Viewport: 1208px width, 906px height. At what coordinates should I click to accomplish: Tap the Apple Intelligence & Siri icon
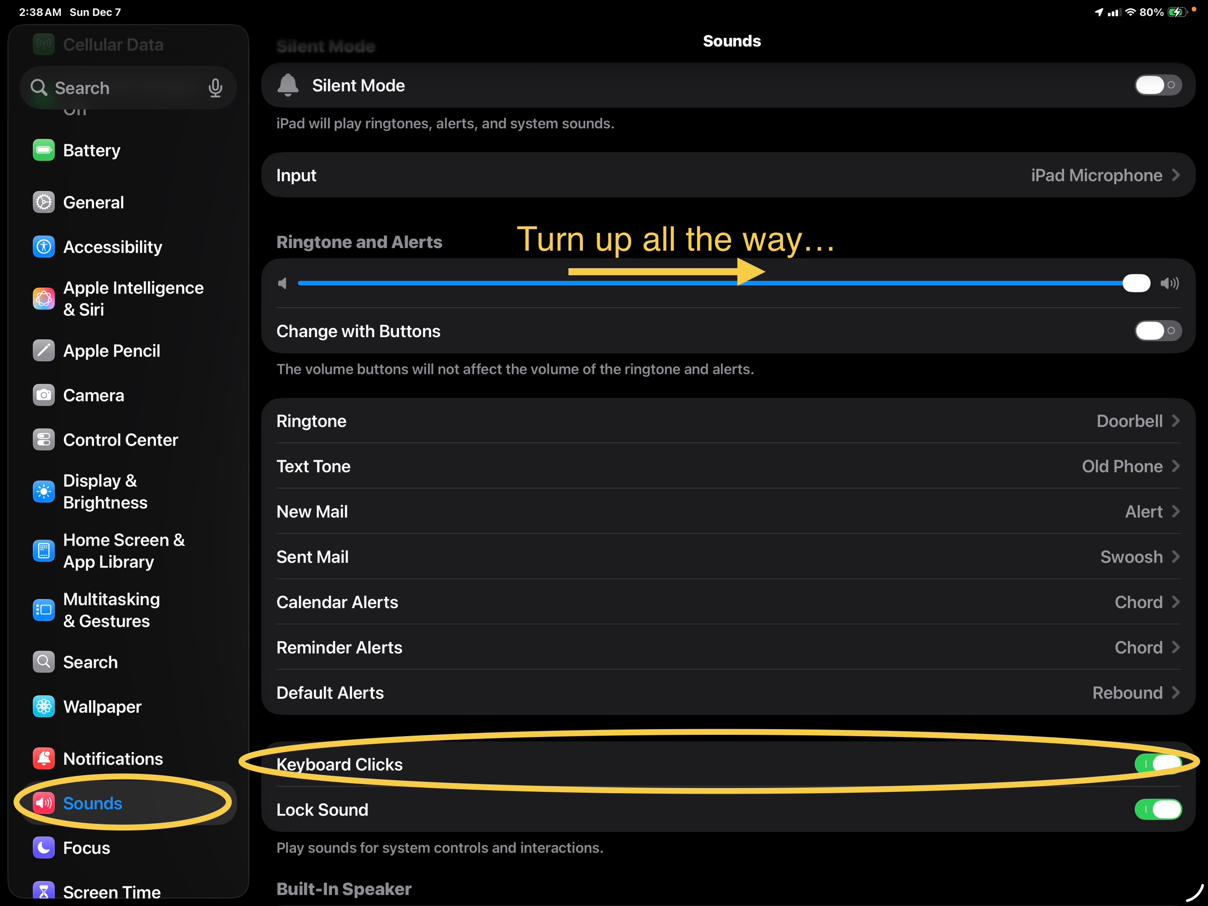pyautogui.click(x=44, y=299)
